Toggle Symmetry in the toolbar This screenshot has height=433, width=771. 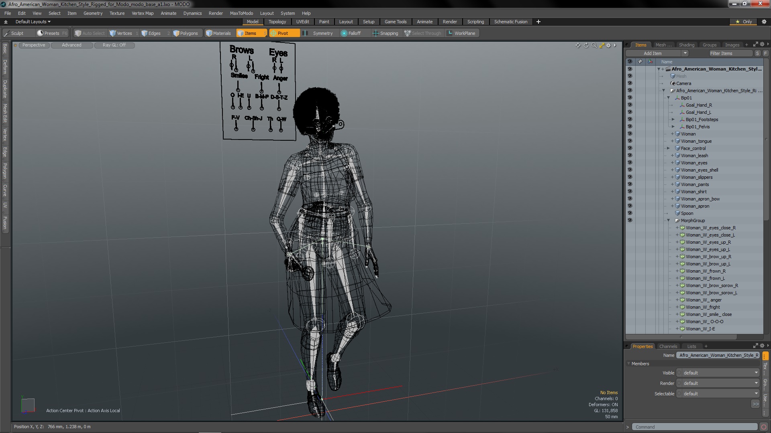point(318,33)
